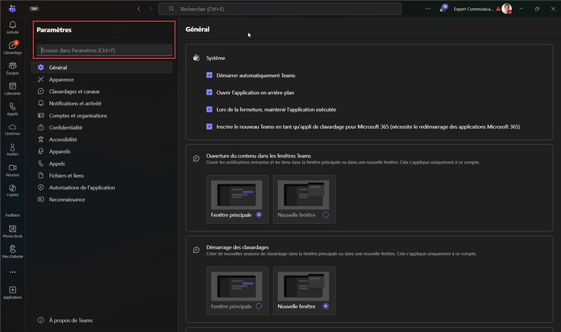Click À propos de Teams
This screenshot has width=561, height=332.
71,320
